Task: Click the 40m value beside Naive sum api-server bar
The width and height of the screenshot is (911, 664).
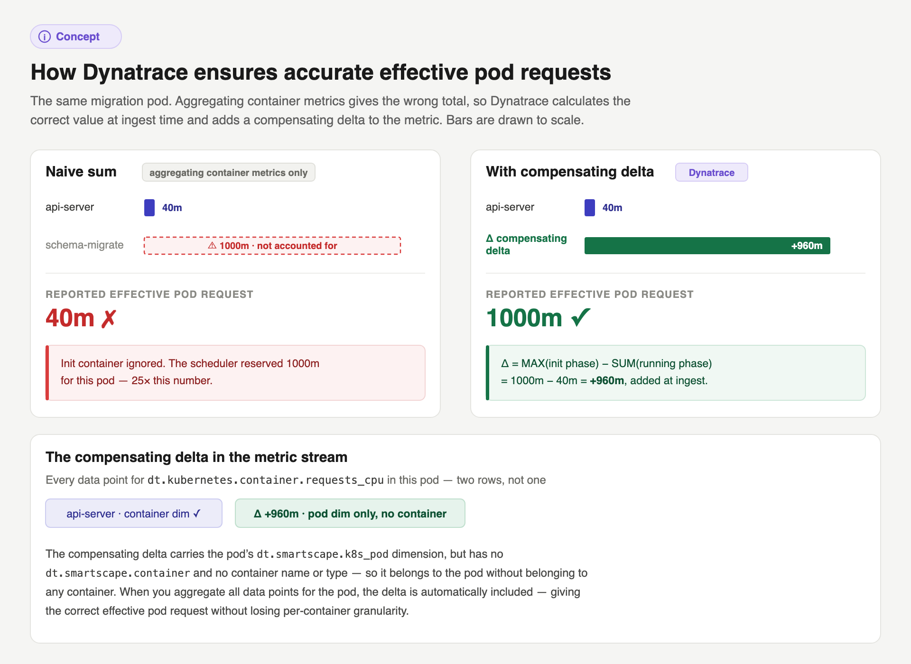Action: tap(172, 208)
